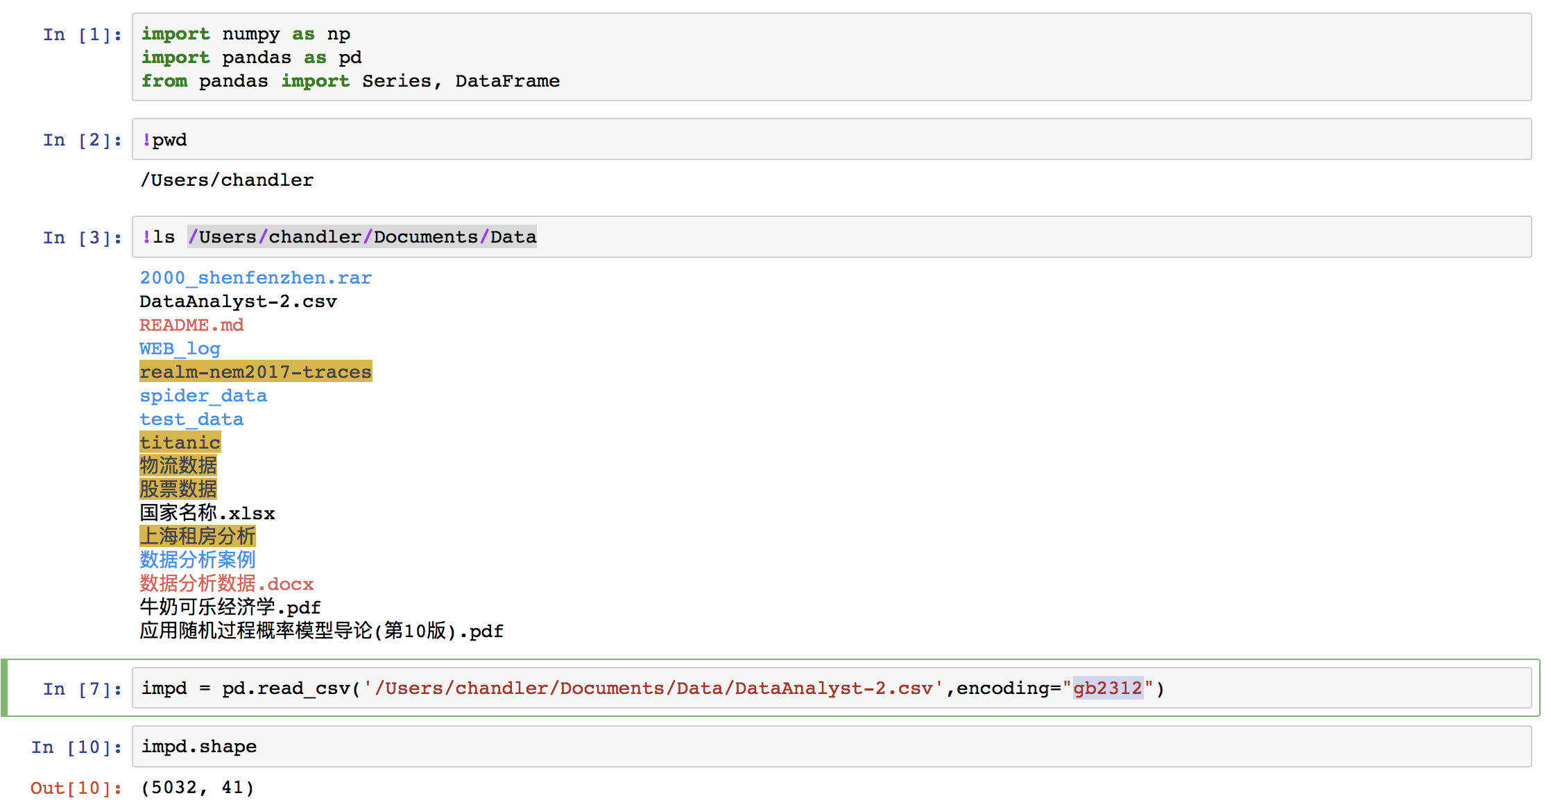The image size is (1551, 807).
Task: Click the highlighted titanic directory entry
Action: 180,442
